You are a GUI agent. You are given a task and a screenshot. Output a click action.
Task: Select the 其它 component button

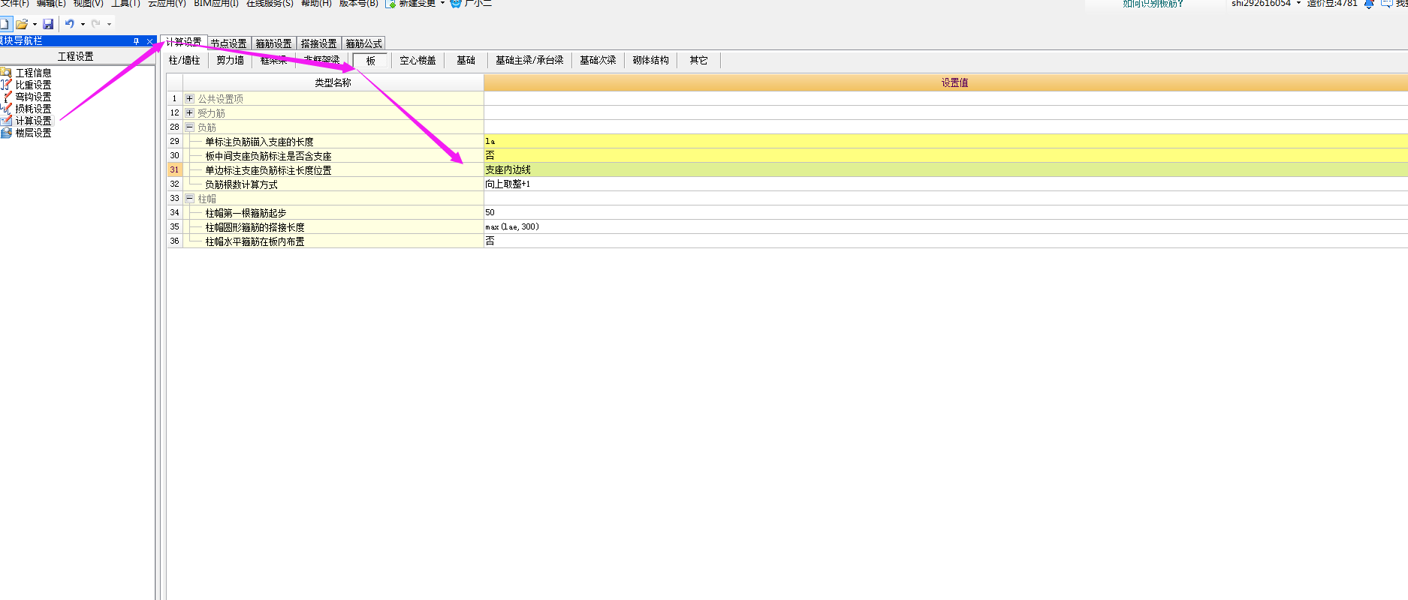tap(698, 60)
